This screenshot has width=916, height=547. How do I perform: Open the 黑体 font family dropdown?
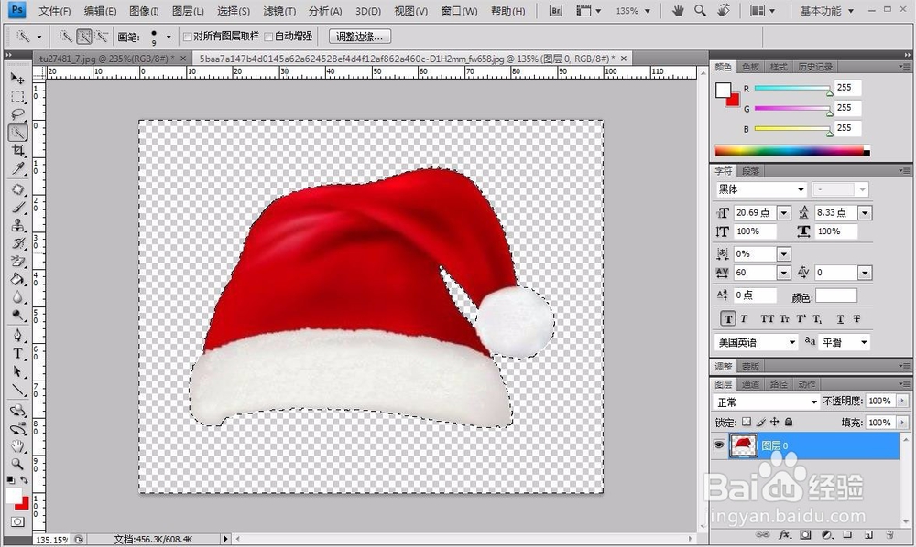801,189
